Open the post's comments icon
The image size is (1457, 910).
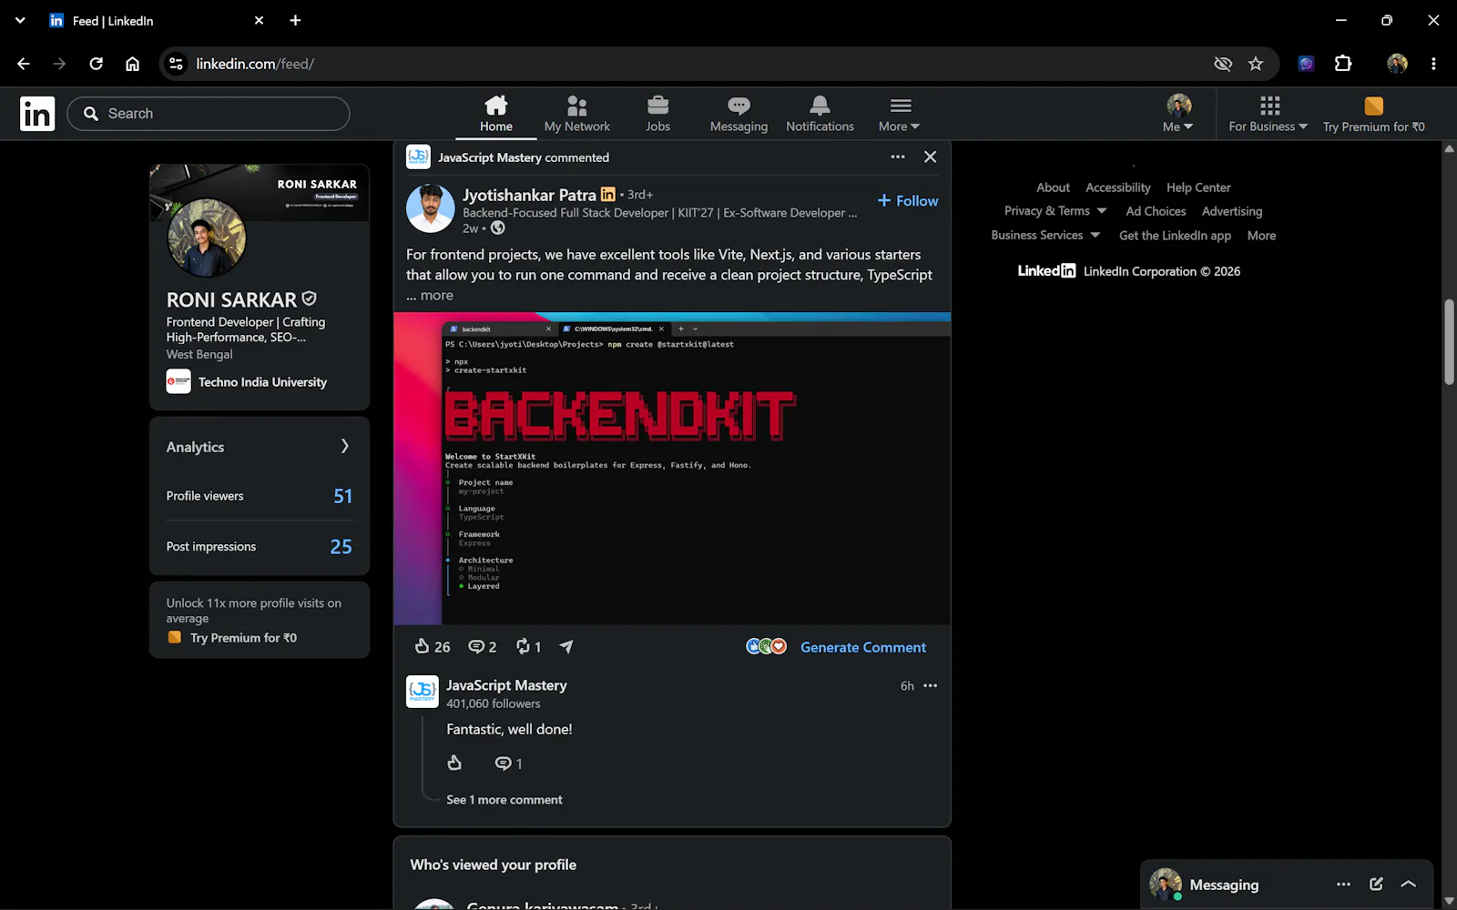tap(476, 647)
